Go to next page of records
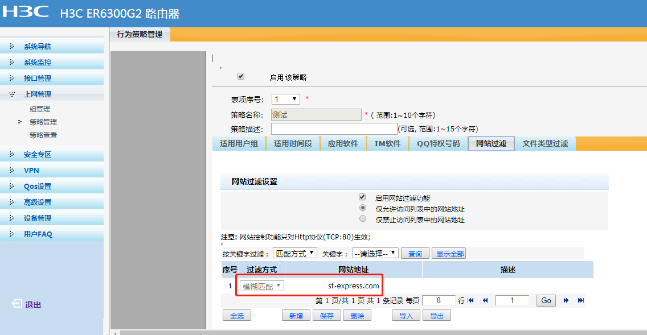The image size is (647, 335). (x=566, y=300)
